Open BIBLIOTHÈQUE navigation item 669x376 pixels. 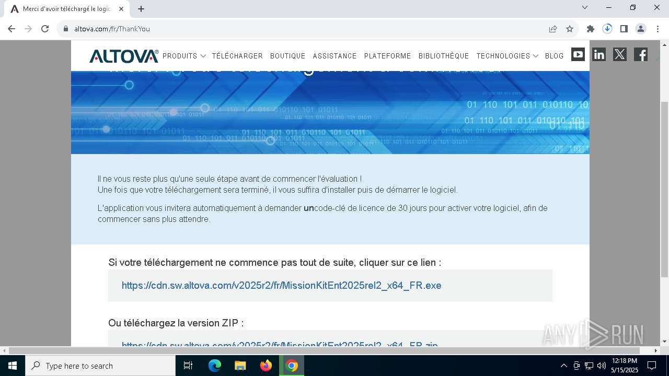click(x=444, y=56)
